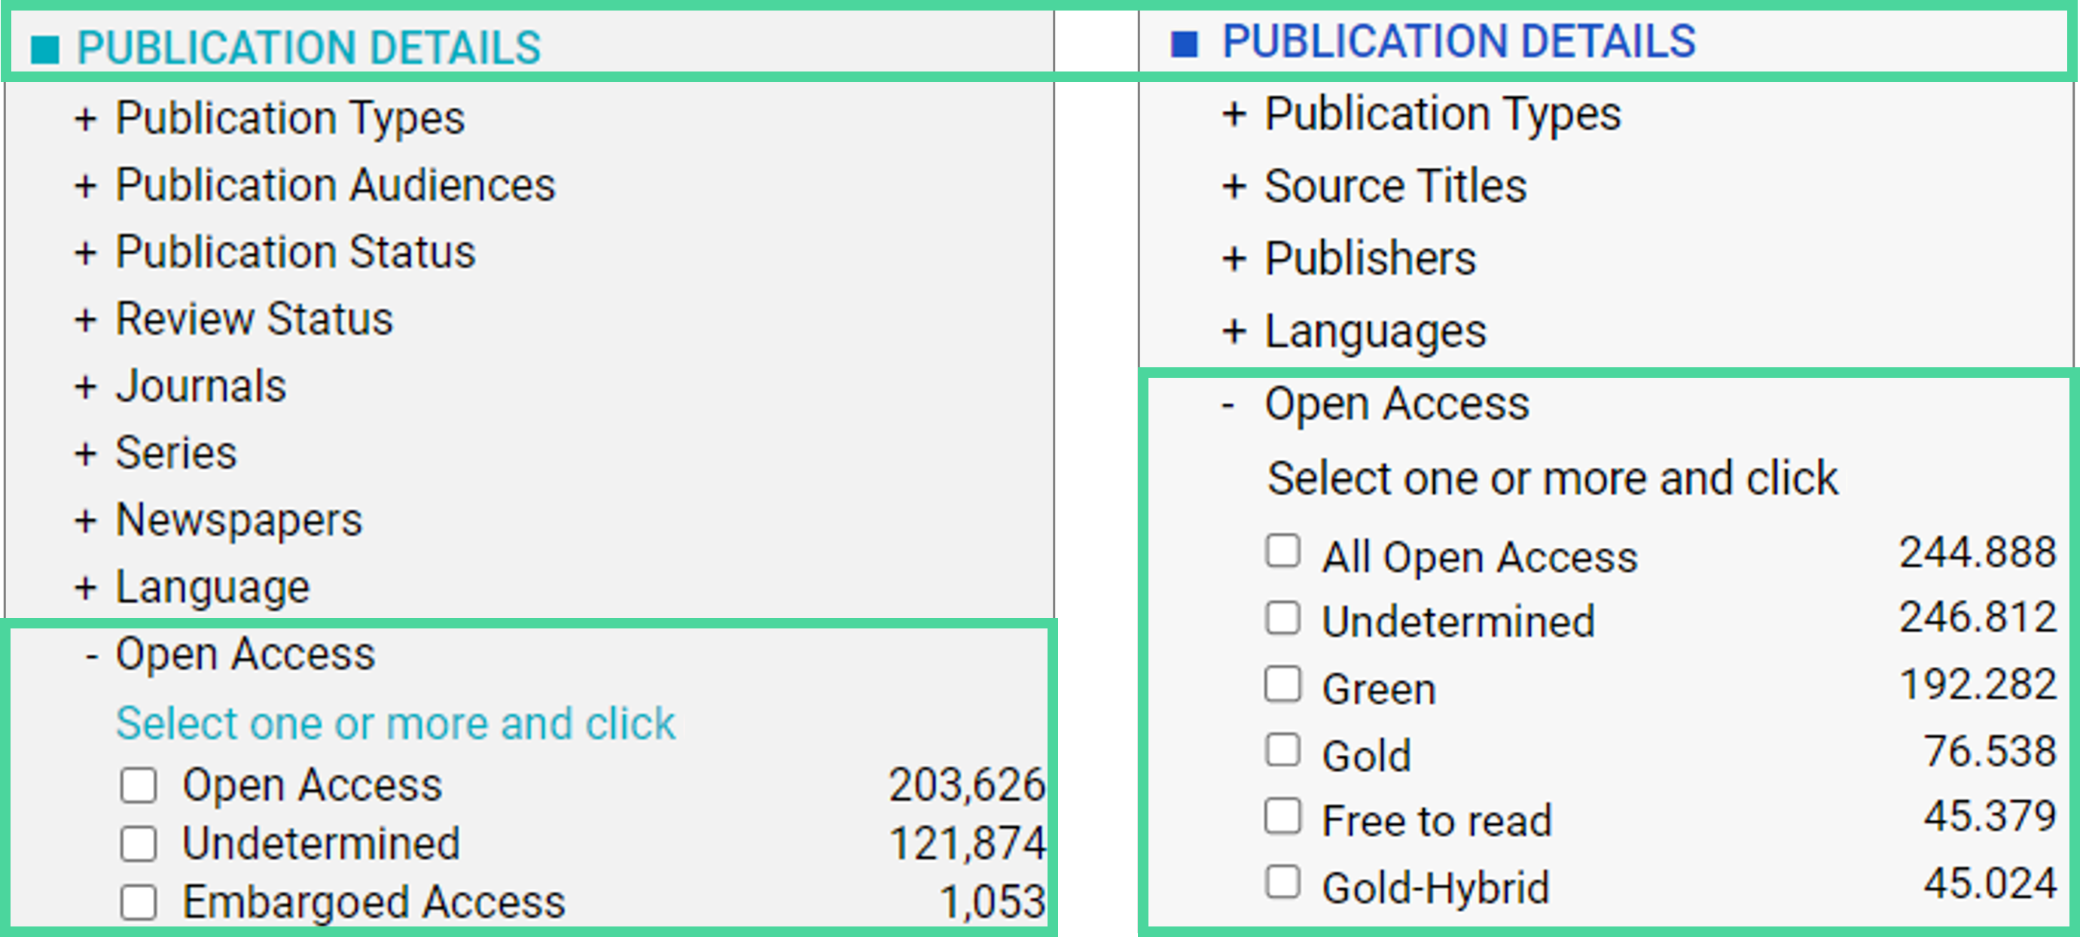Click right panel Languages label
Viewport: 2080px width, 937px height.
[1375, 332]
